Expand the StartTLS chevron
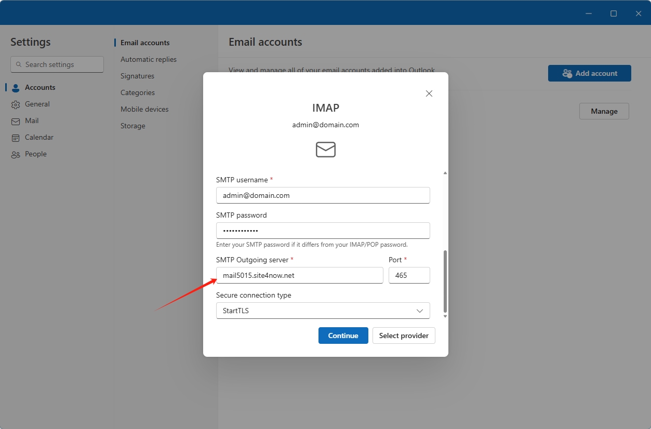The image size is (651, 429). pyautogui.click(x=419, y=310)
